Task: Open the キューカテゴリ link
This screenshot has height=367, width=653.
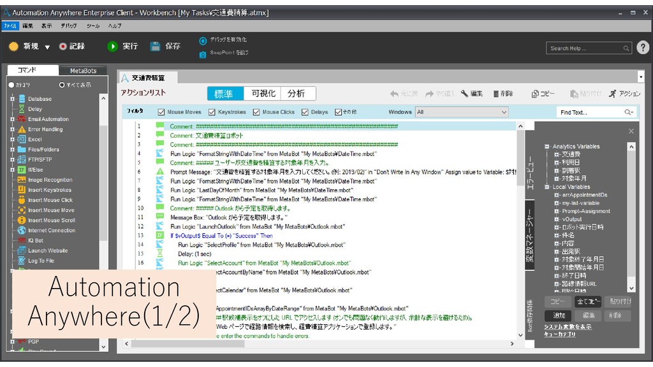Action: tap(560, 334)
